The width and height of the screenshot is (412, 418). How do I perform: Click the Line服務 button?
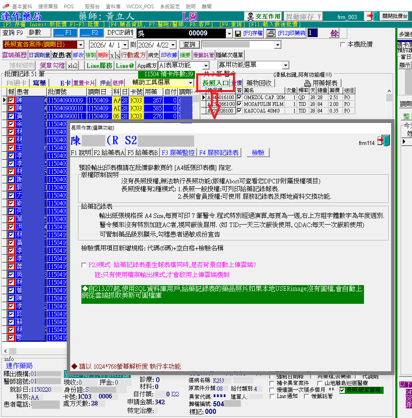pyautogui.click(x=99, y=65)
